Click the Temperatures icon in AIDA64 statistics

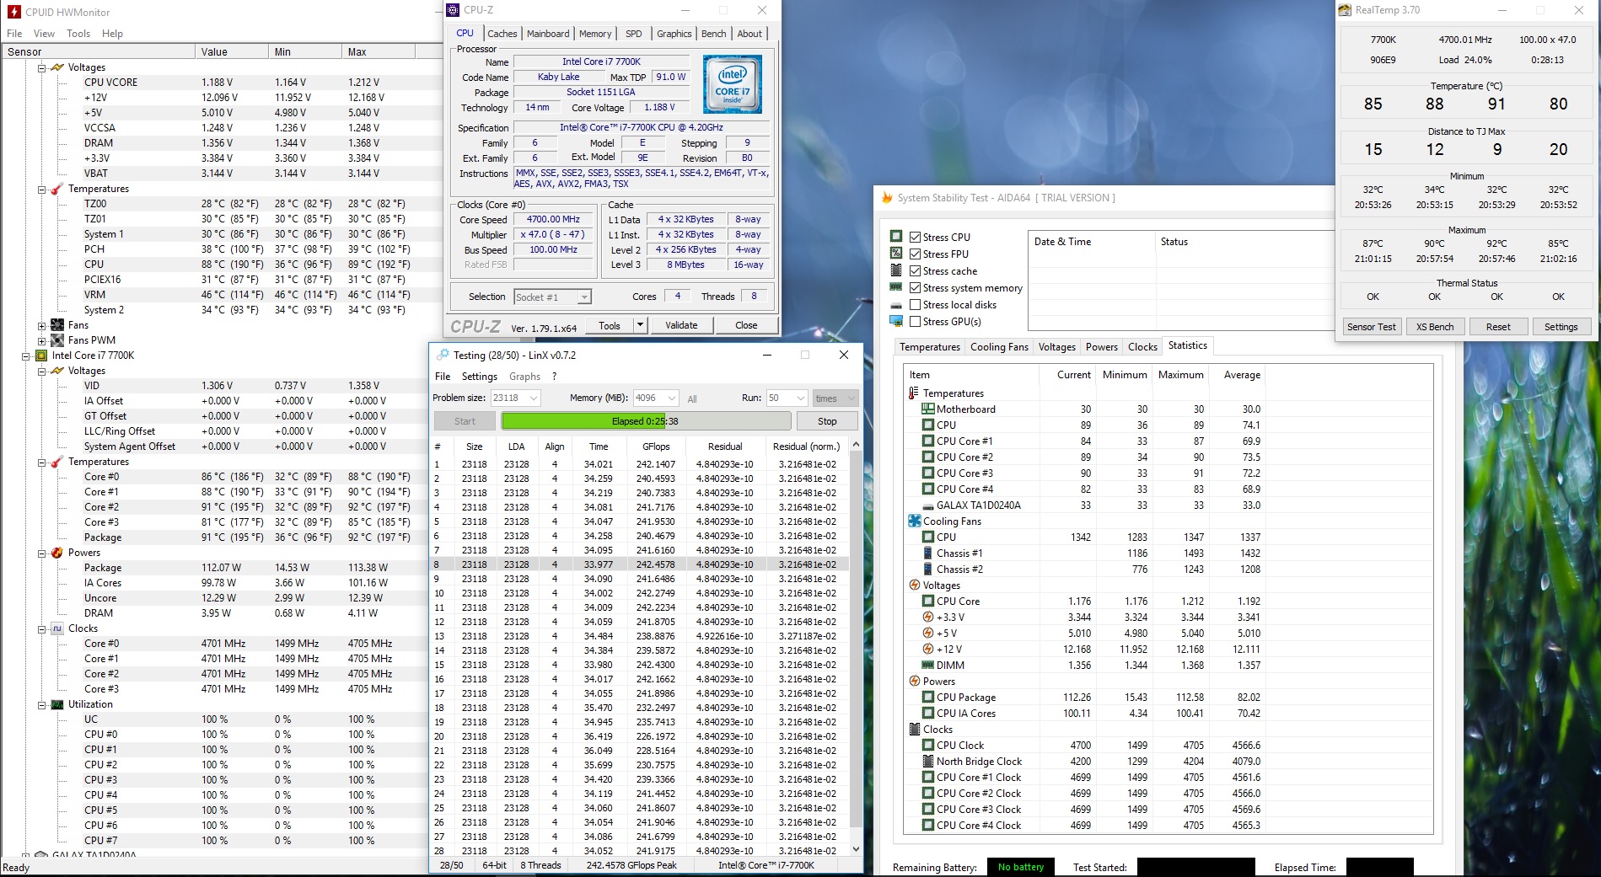(914, 393)
